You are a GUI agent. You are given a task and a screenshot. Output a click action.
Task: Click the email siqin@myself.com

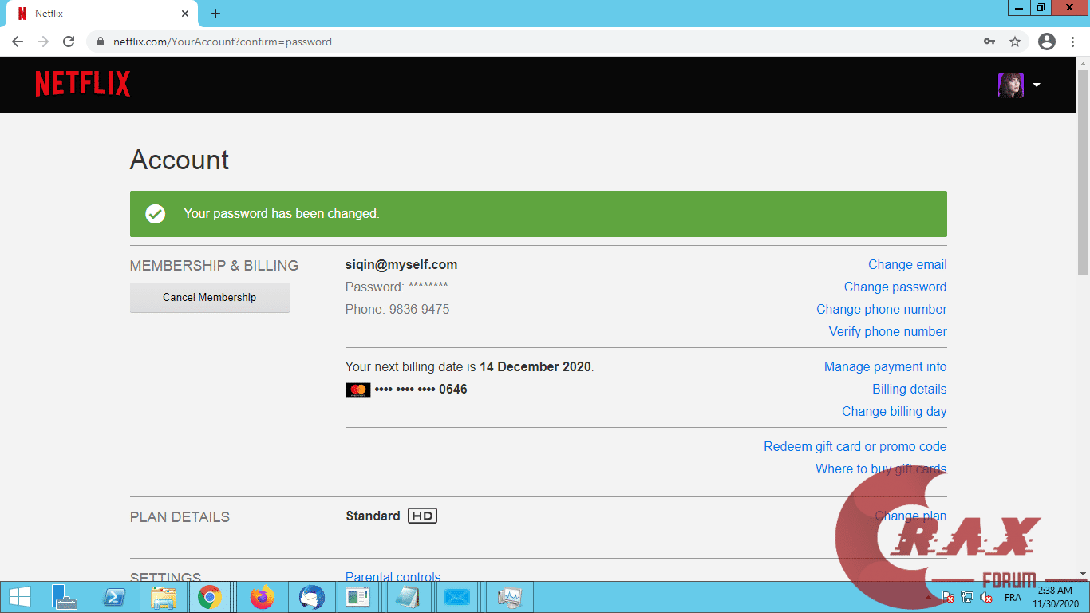click(401, 265)
